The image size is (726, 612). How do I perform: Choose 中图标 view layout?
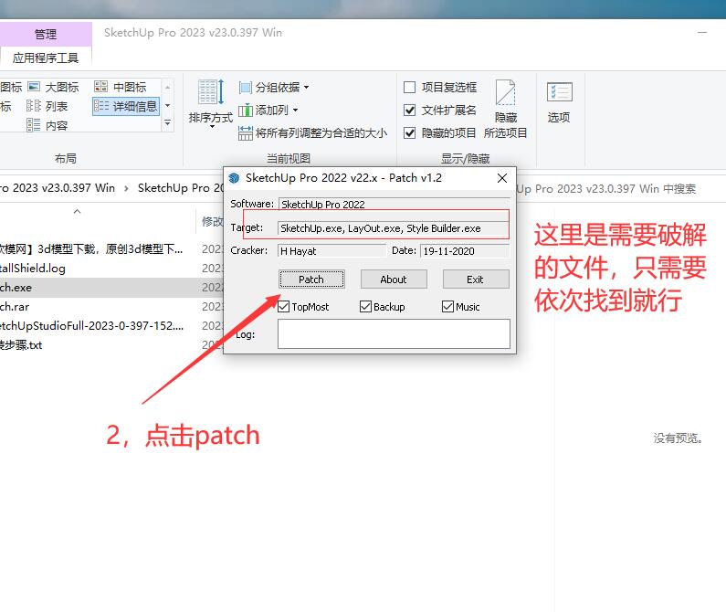point(121,87)
